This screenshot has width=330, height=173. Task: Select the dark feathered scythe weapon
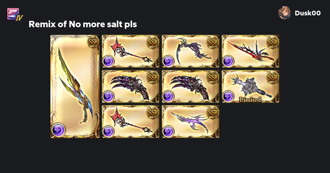191,51
